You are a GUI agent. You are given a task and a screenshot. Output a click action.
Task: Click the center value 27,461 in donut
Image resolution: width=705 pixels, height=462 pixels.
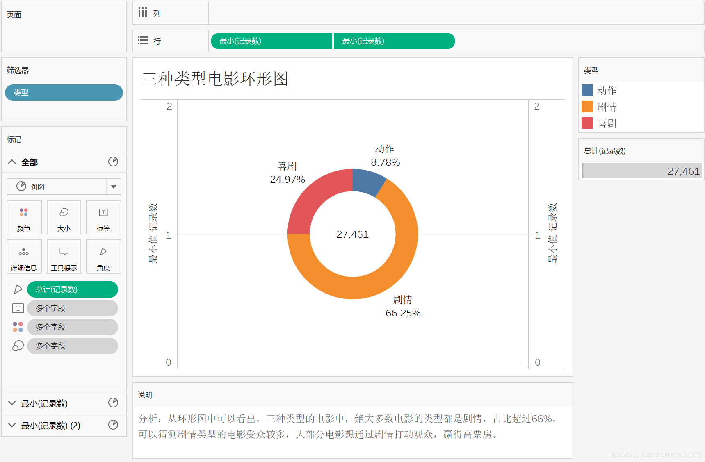(x=352, y=234)
